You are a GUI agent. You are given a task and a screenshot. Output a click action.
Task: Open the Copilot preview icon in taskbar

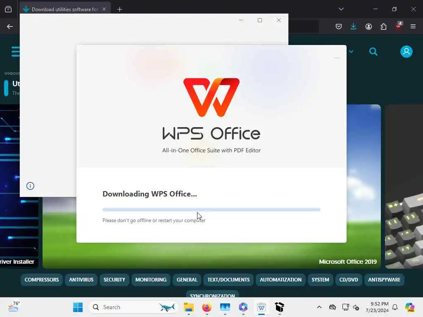[x=410, y=307]
